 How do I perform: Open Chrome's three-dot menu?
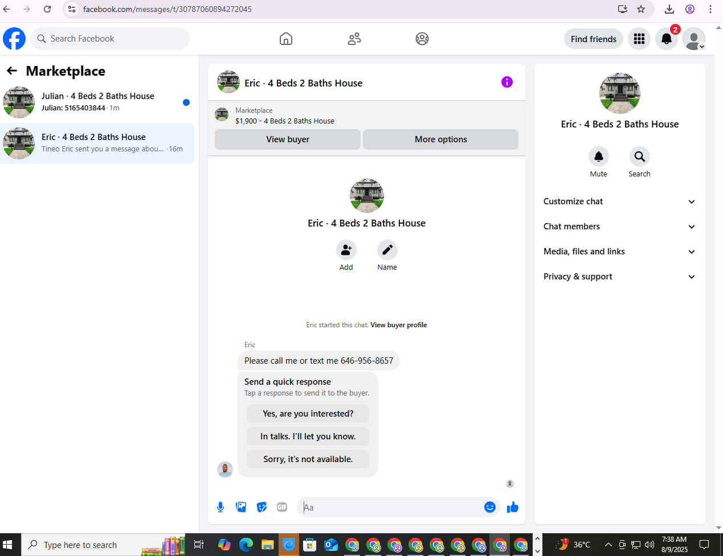710,9
